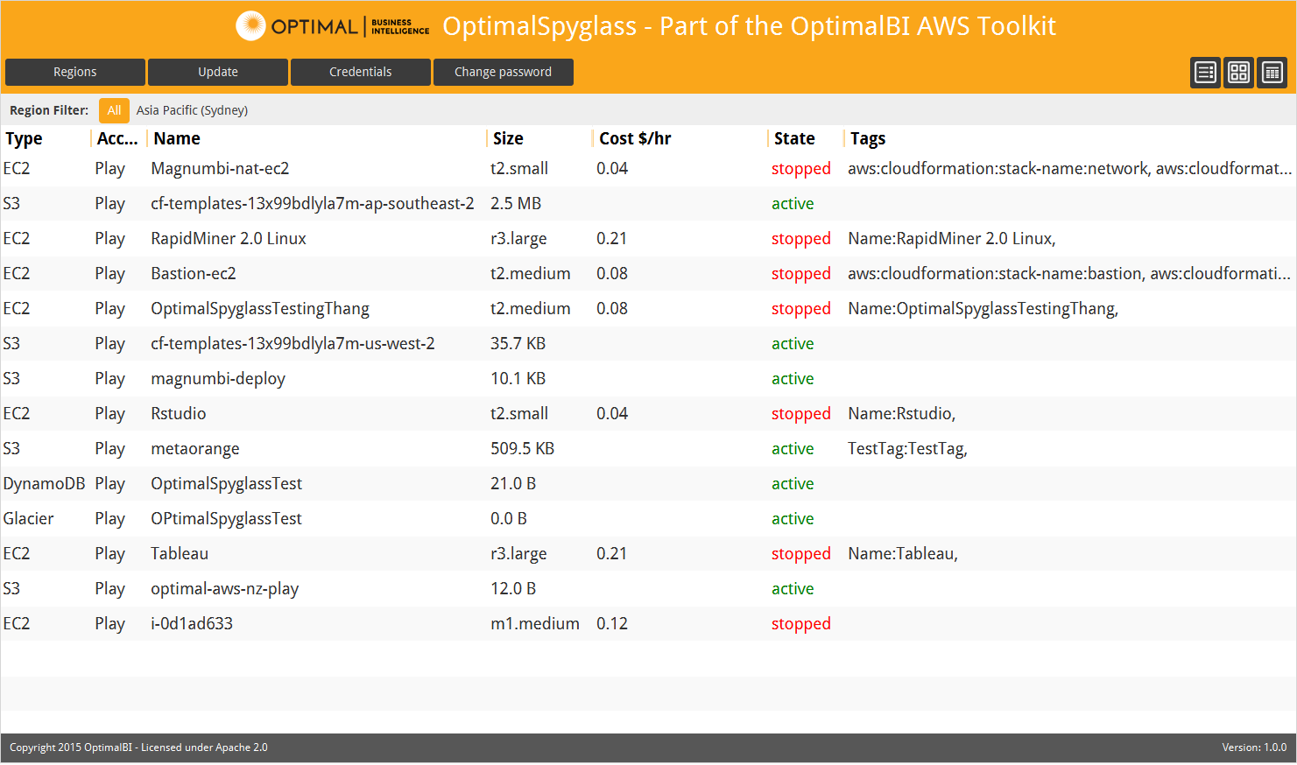
Task: Sort by the Cost $/hr column header
Action: [635, 138]
